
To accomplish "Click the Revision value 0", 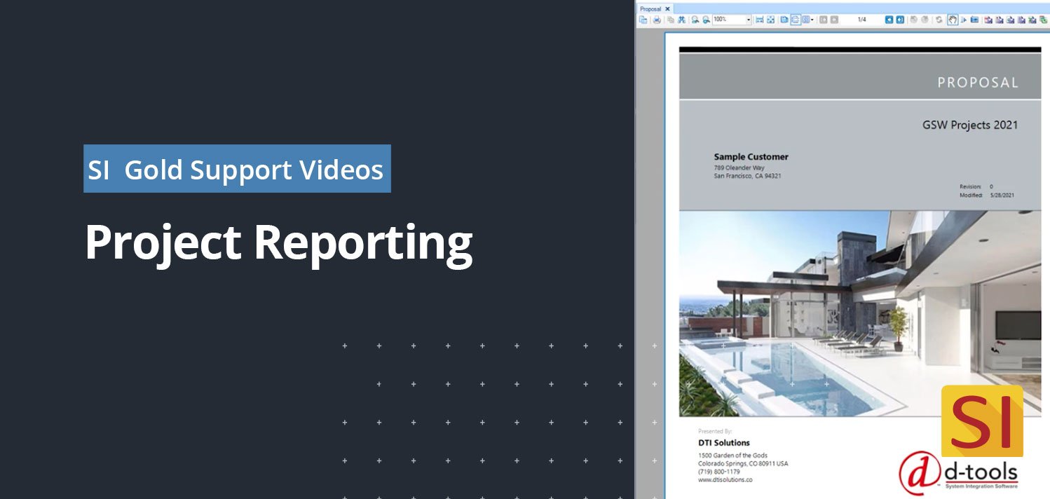I will click(991, 187).
